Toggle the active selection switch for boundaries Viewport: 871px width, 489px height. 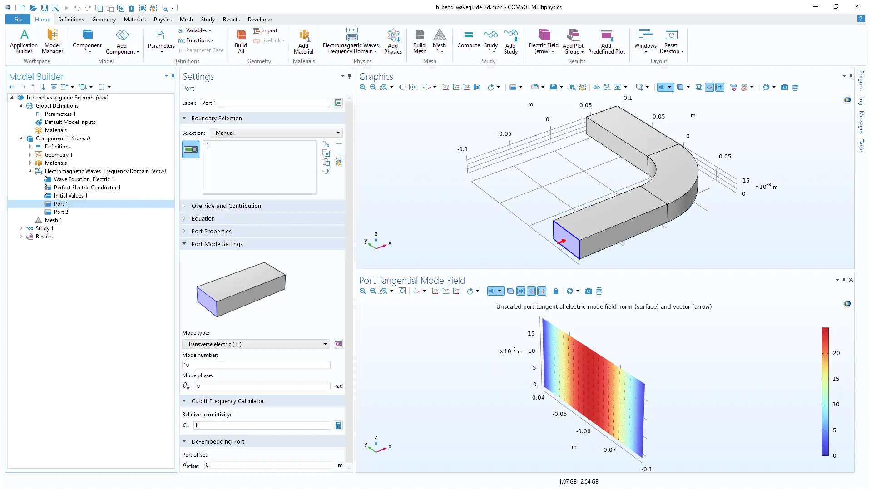(191, 149)
